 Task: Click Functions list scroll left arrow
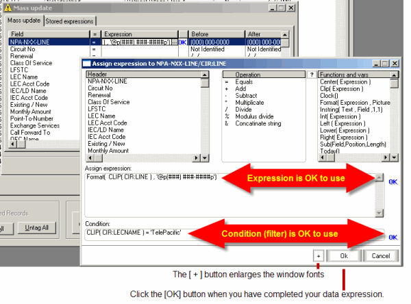tap(323, 157)
